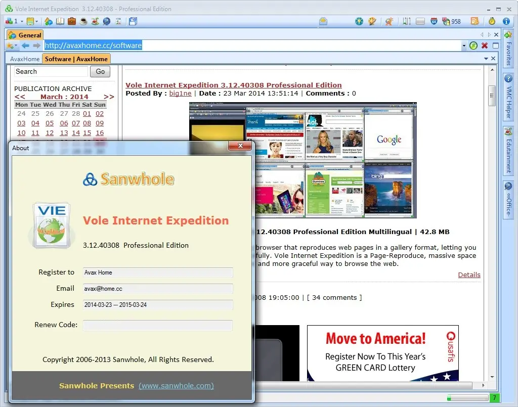Click the Go search button
This screenshot has height=407, width=518.
tap(100, 72)
